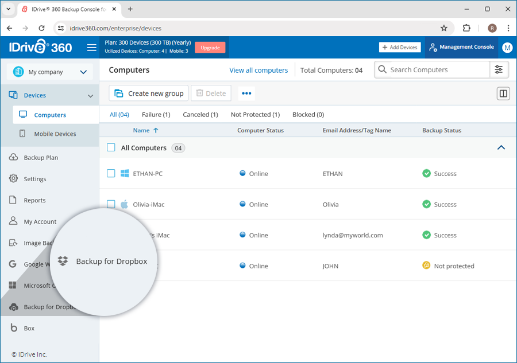The image size is (517, 363).
Task: Open the hamburger menu next to IDrive 360 logo
Action: click(x=92, y=48)
